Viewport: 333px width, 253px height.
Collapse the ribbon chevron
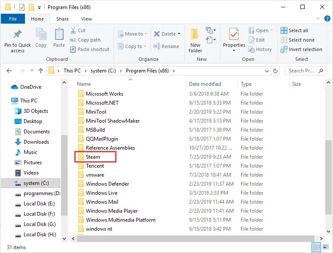click(x=318, y=18)
